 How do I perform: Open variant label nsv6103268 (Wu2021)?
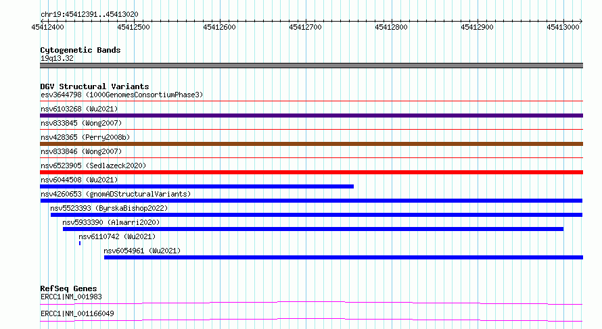point(79,109)
